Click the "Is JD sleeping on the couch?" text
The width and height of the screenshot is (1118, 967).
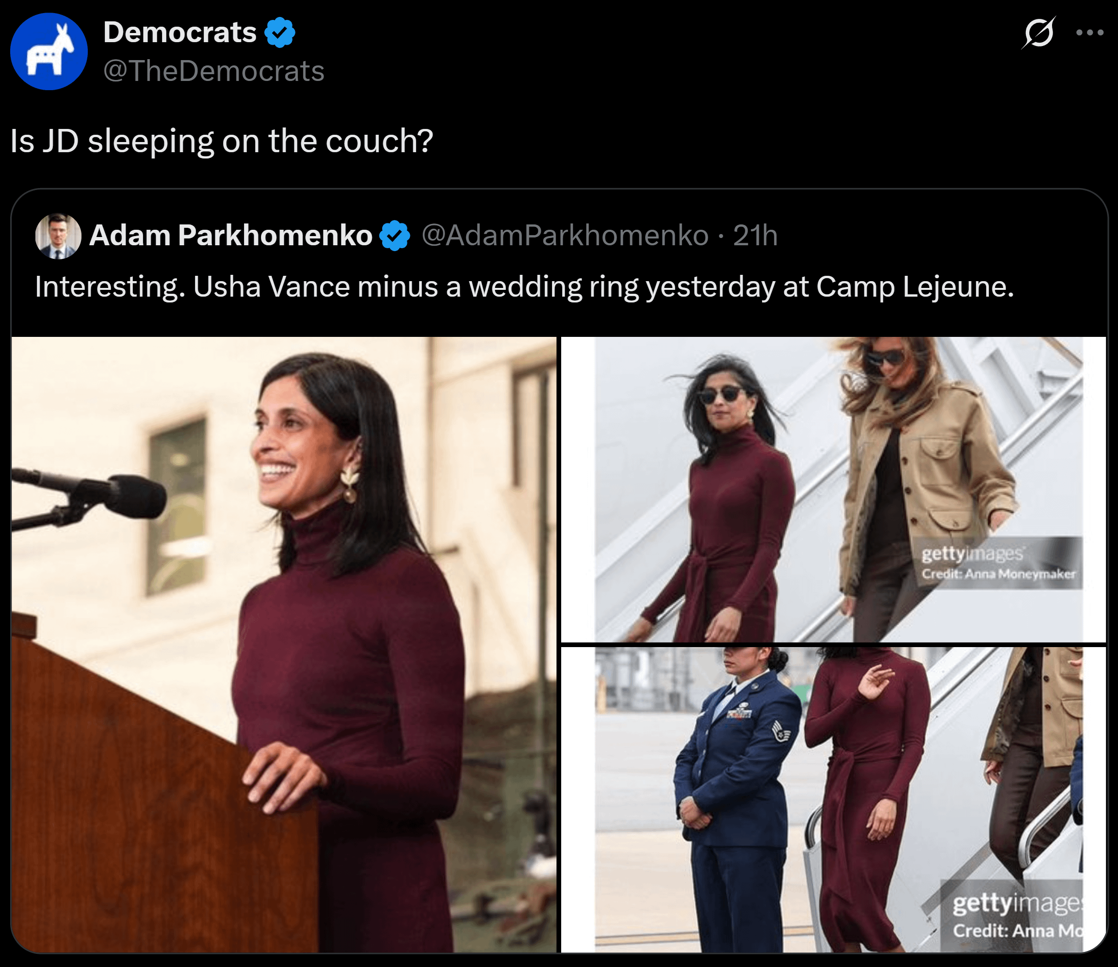pos(222,141)
